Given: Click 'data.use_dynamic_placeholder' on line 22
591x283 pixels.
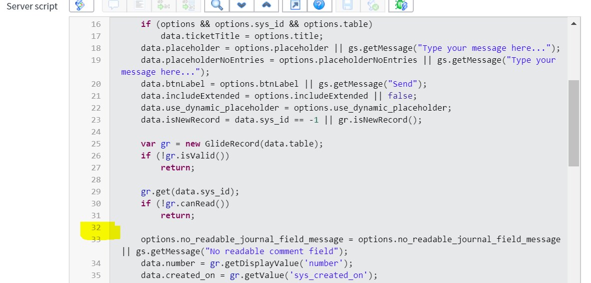Looking at the screenshot, I should tap(210, 108).
